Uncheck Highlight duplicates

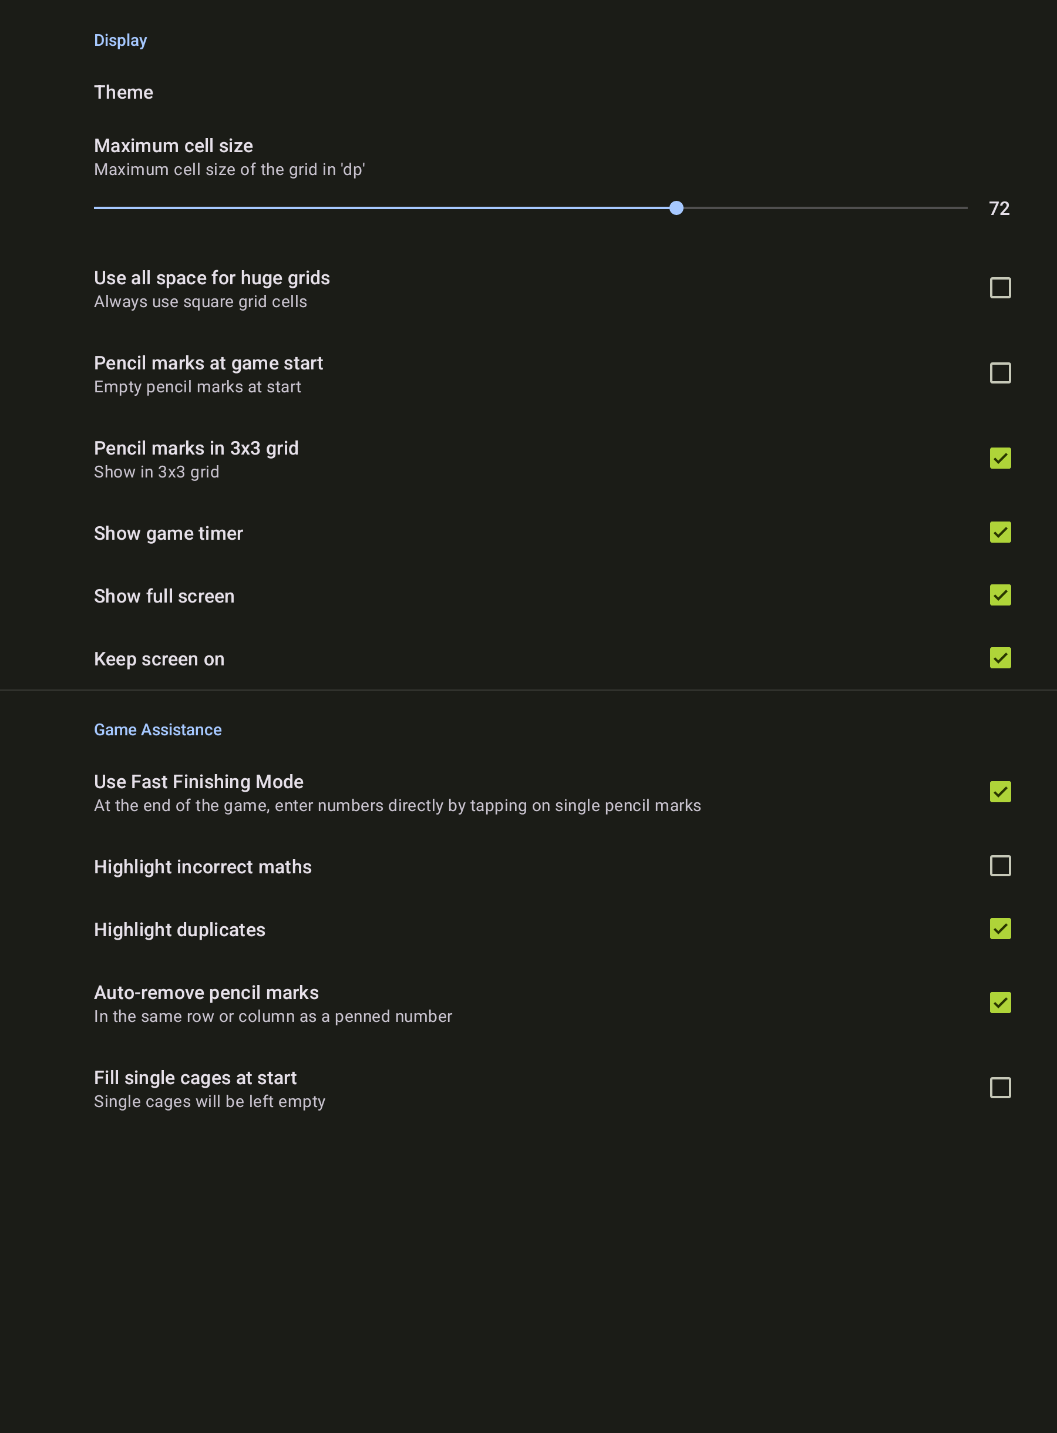tap(1000, 929)
